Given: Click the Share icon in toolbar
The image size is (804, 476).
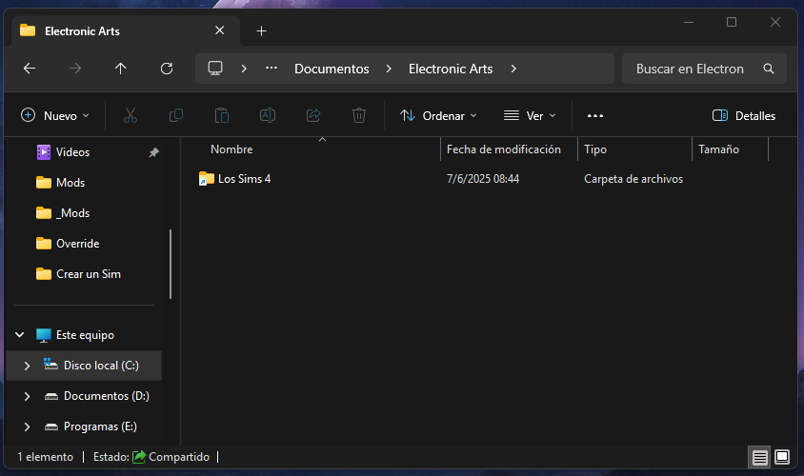Looking at the screenshot, I should click(313, 115).
